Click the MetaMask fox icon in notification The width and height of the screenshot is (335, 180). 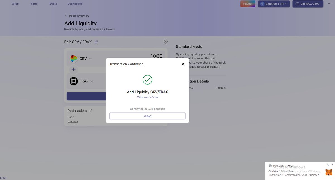[329, 172]
